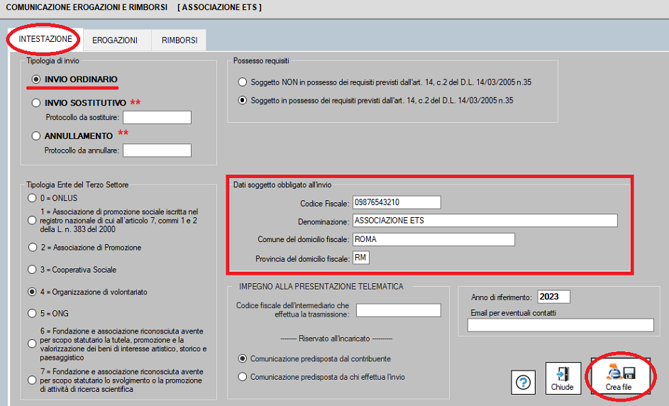Click the 'Protocollo da annullare:' label

click(82, 150)
